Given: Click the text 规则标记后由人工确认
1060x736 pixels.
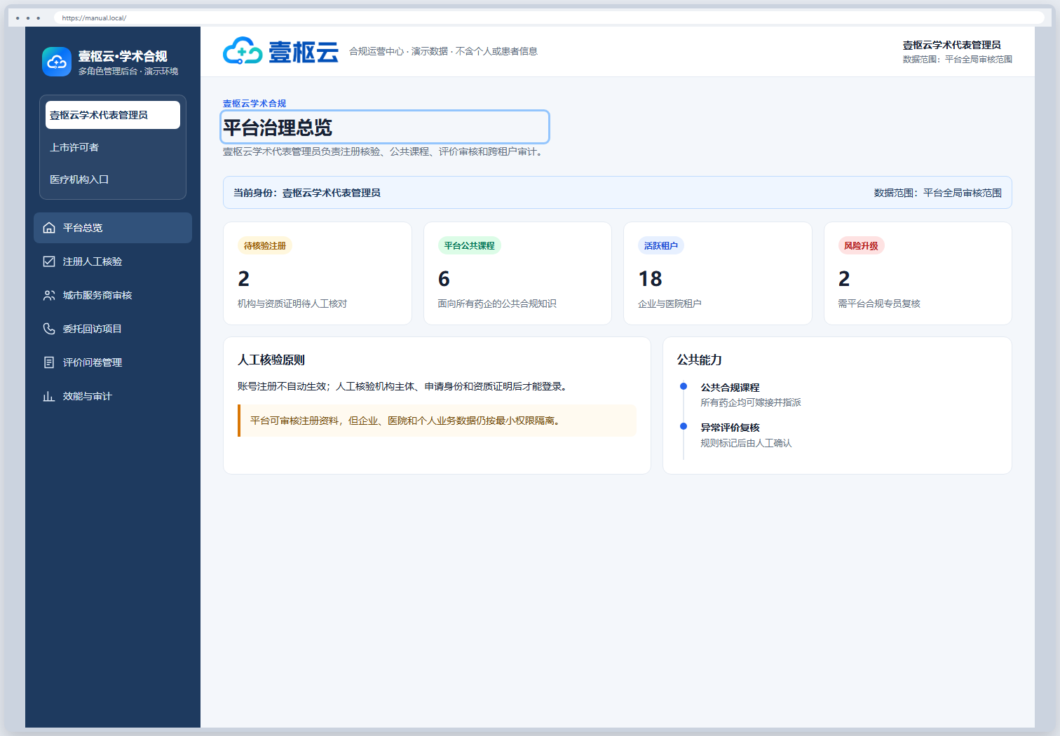Looking at the screenshot, I should pos(746,443).
